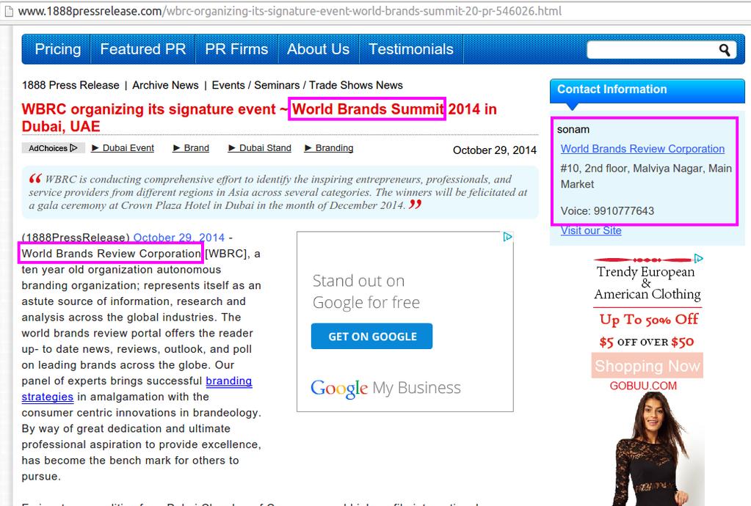
Task: Click the AdChoices icon in Google ad
Action: tap(507, 237)
